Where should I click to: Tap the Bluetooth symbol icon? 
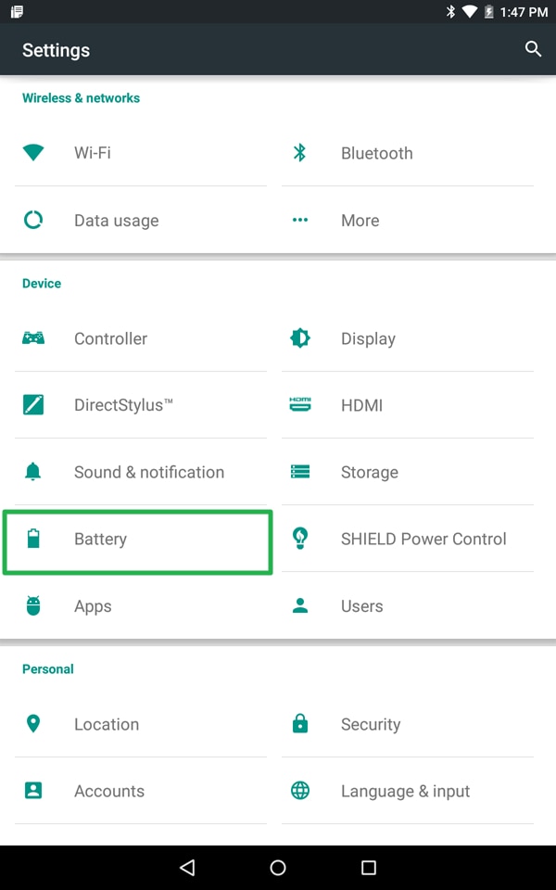pos(299,153)
